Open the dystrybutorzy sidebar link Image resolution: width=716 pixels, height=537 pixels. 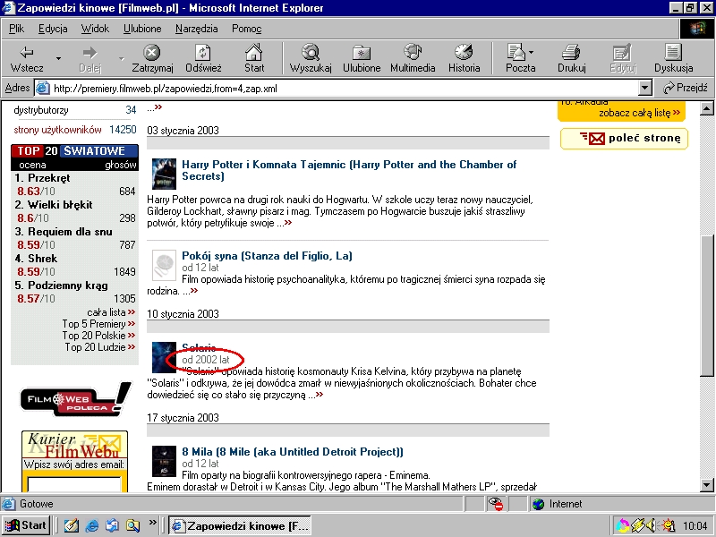(41, 110)
